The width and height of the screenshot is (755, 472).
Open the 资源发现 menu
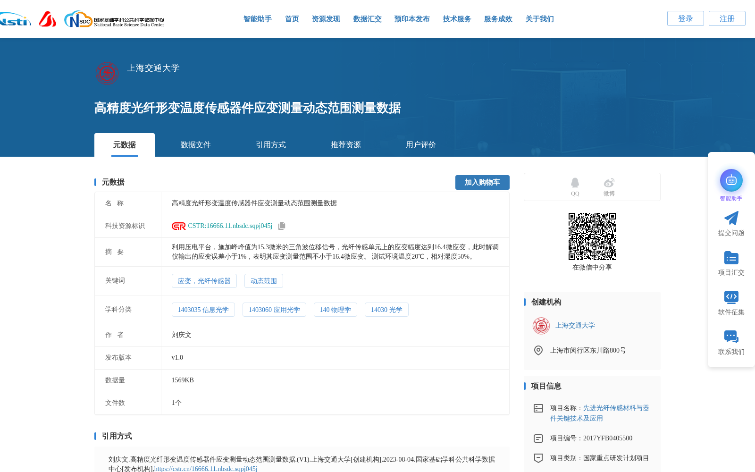click(326, 19)
